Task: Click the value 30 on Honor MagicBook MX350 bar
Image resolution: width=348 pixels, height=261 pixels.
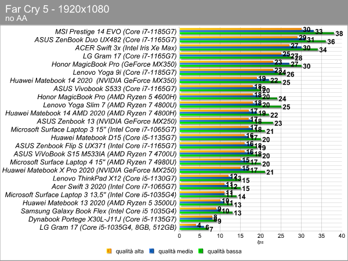Action: (307, 66)
